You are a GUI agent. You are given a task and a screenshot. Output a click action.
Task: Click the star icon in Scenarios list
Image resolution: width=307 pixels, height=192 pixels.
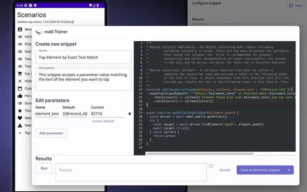[x=20, y=111]
